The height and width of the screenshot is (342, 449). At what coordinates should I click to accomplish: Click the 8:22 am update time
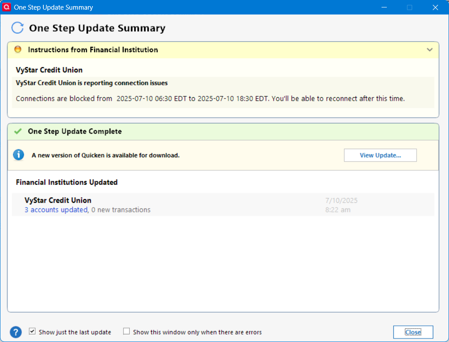click(x=338, y=210)
